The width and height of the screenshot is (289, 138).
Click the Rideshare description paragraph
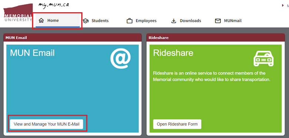coord(212,76)
